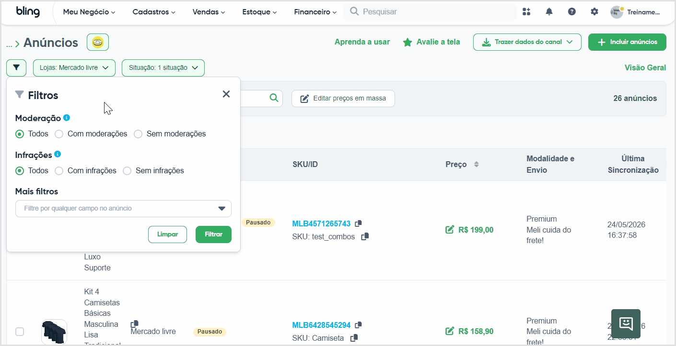Click the Infrações info icon
This screenshot has width=676, height=346.
(x=58, y=154)
